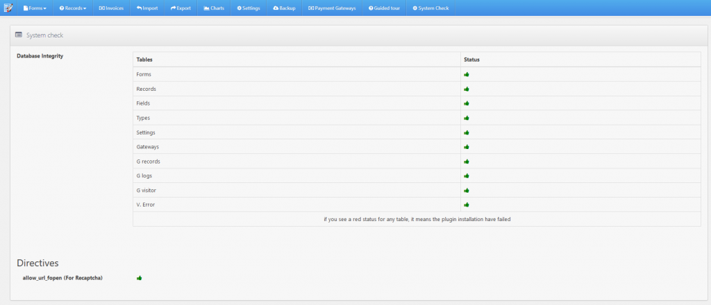
Task: Click the Directives heading
Action: click(x=37, y=263)
